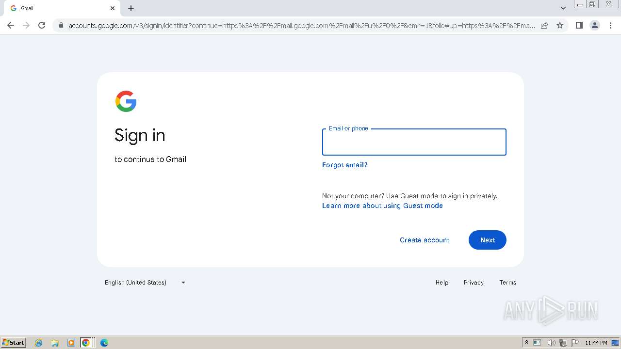This screenshot has width=621, height=349.
Task: Click the share page icon in address bar
Action: (x=544, y=25)
